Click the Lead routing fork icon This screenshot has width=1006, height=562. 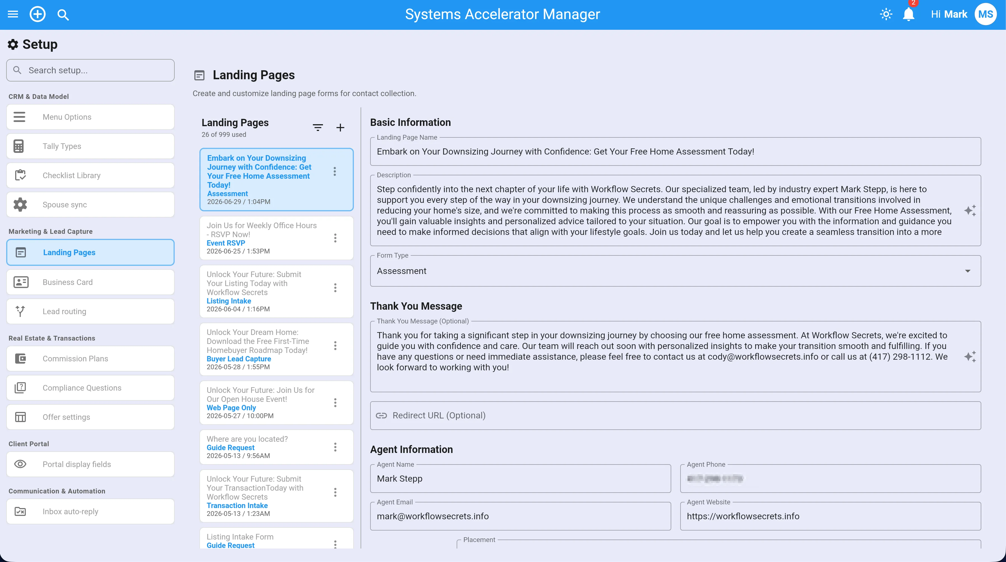click(x=20, y=311)
